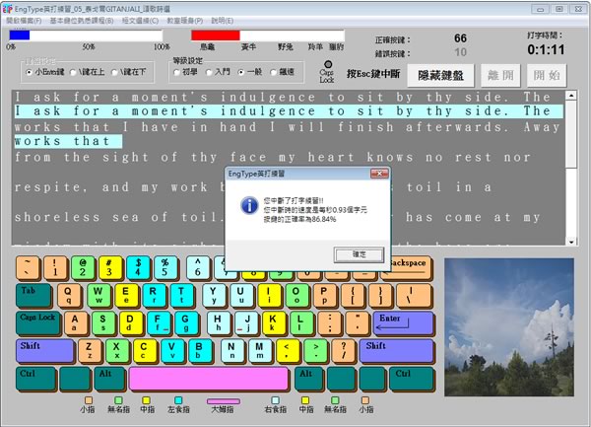Click the text area scroll-down arrow
Screen dimensions: 591x427
pyautogui.click(x=571, y=242)
